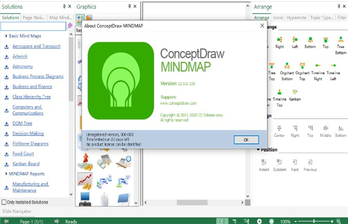Open the Astronomy solution link
The image size is (348, 224).
tap(23, 66)
